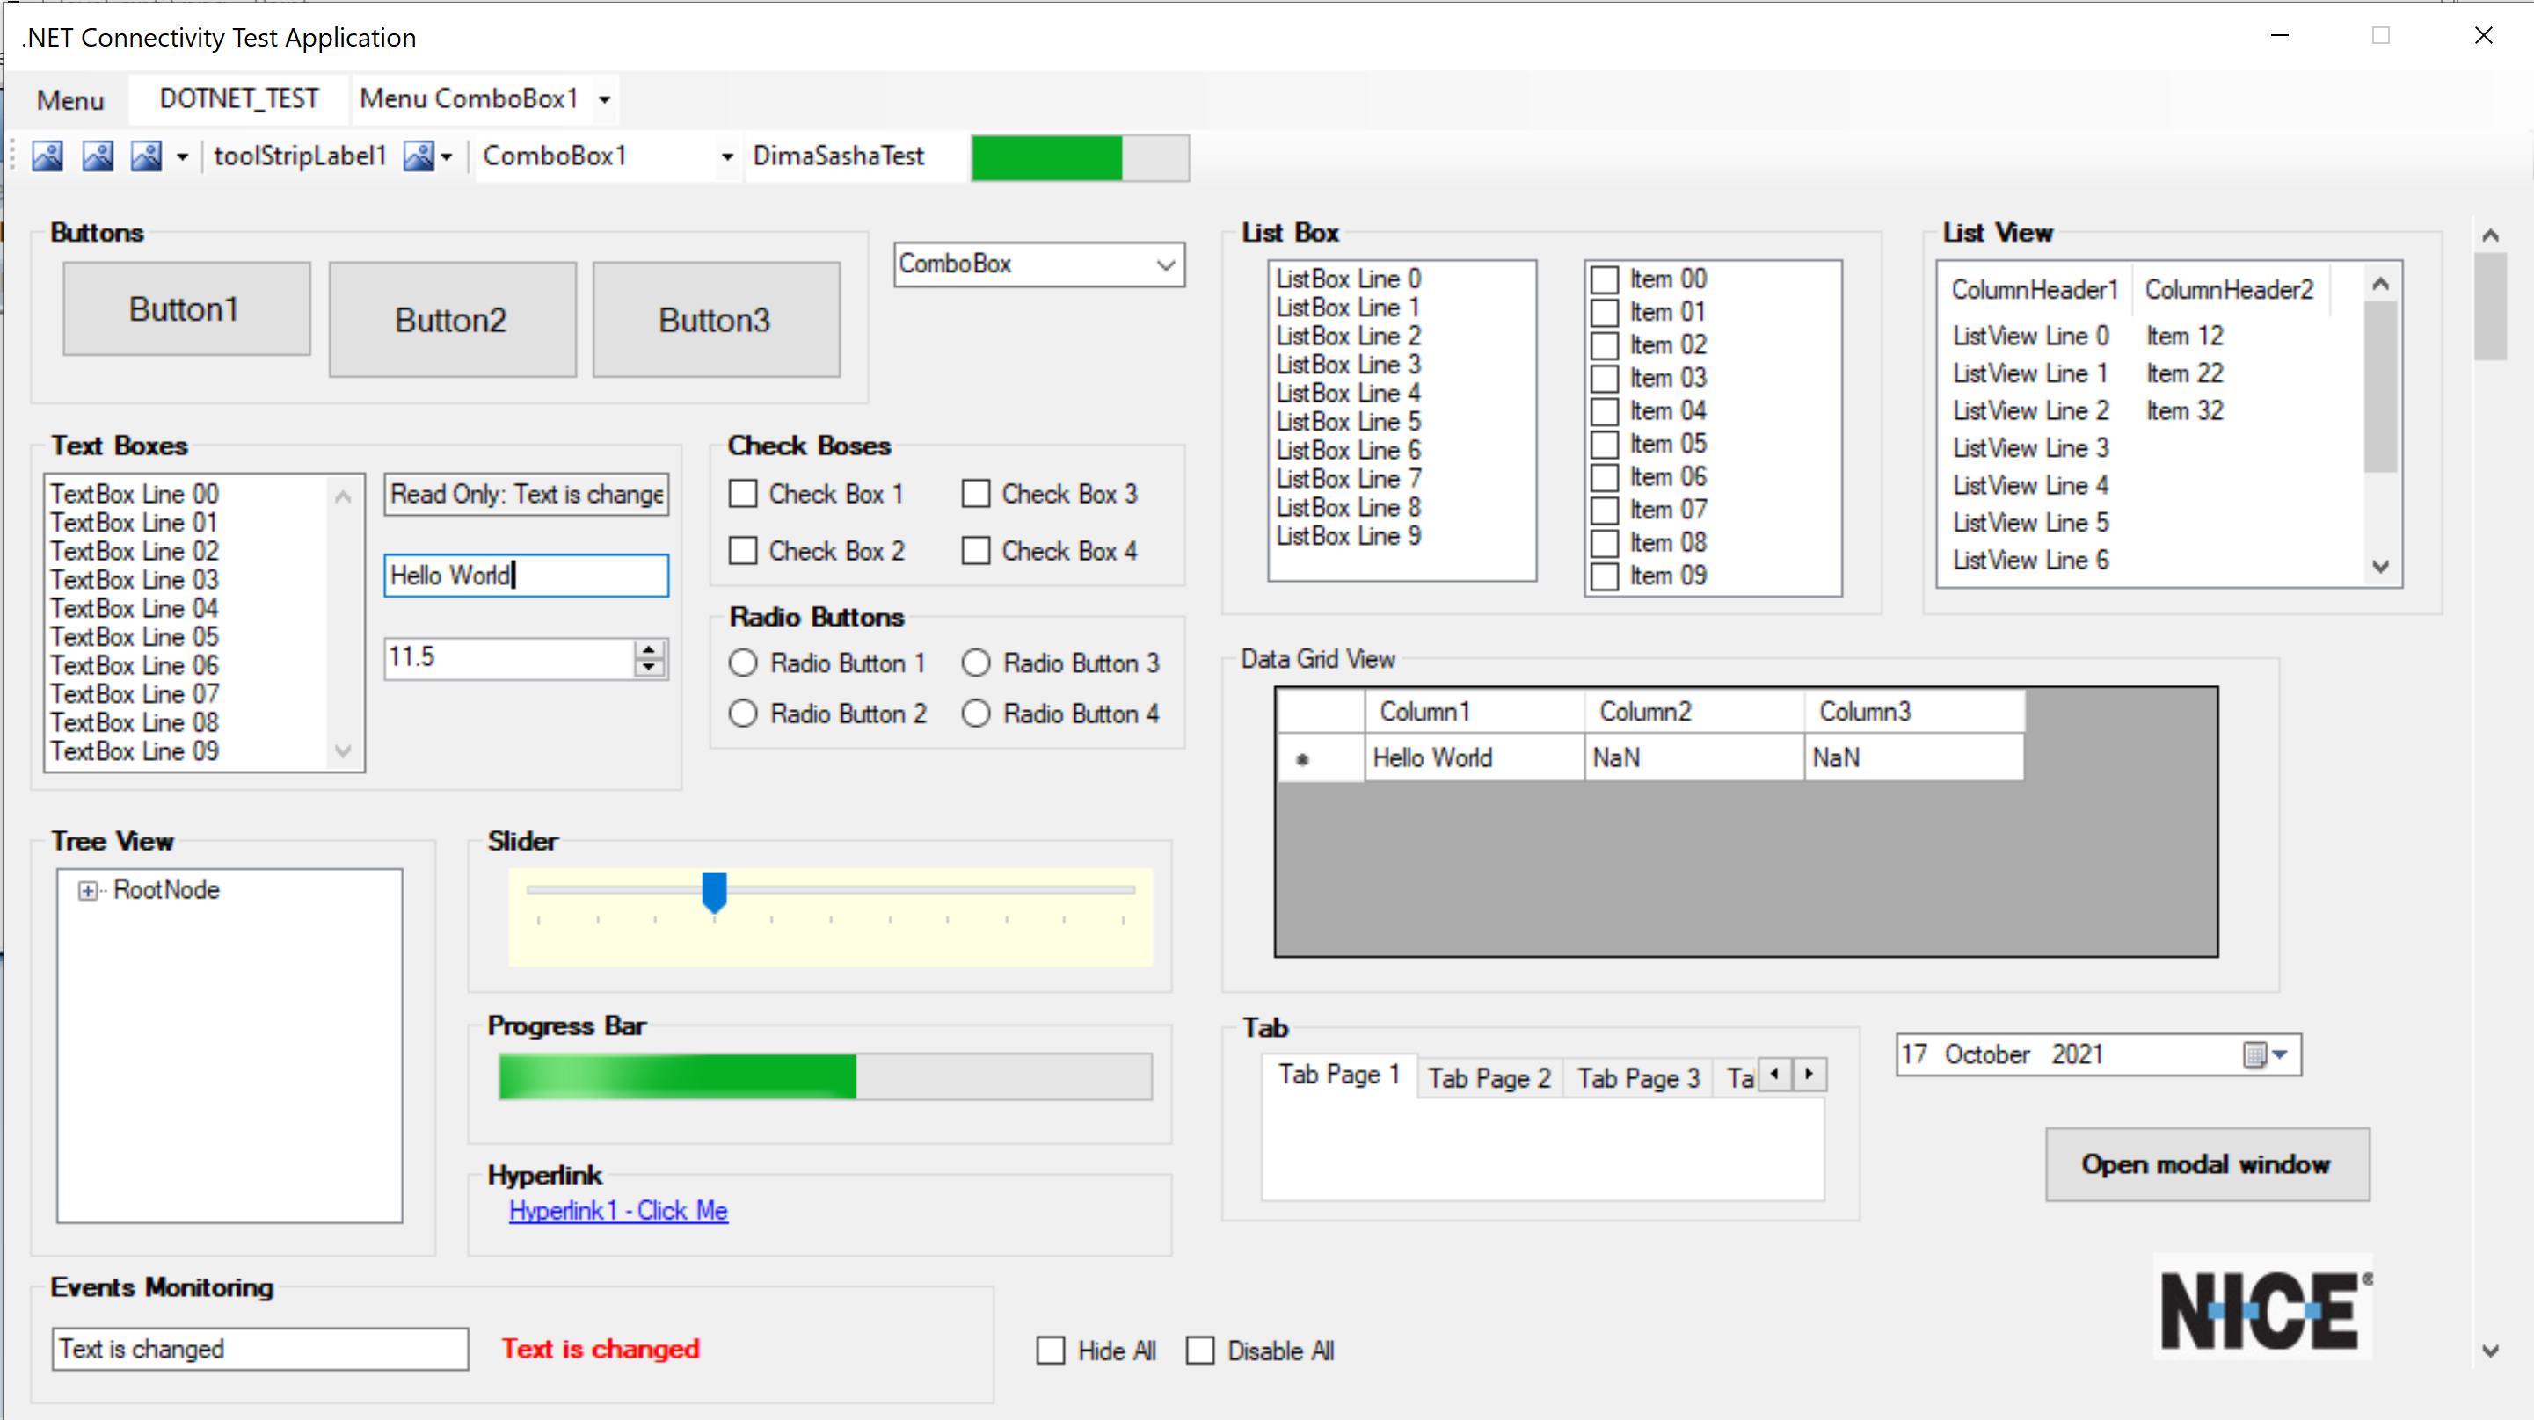Click Hyperlink1 - Click Me link
Screen dimensions: 2534x1420
pos(618,1211)
